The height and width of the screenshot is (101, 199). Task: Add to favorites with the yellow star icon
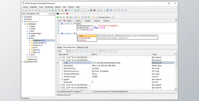pos(93,17)
